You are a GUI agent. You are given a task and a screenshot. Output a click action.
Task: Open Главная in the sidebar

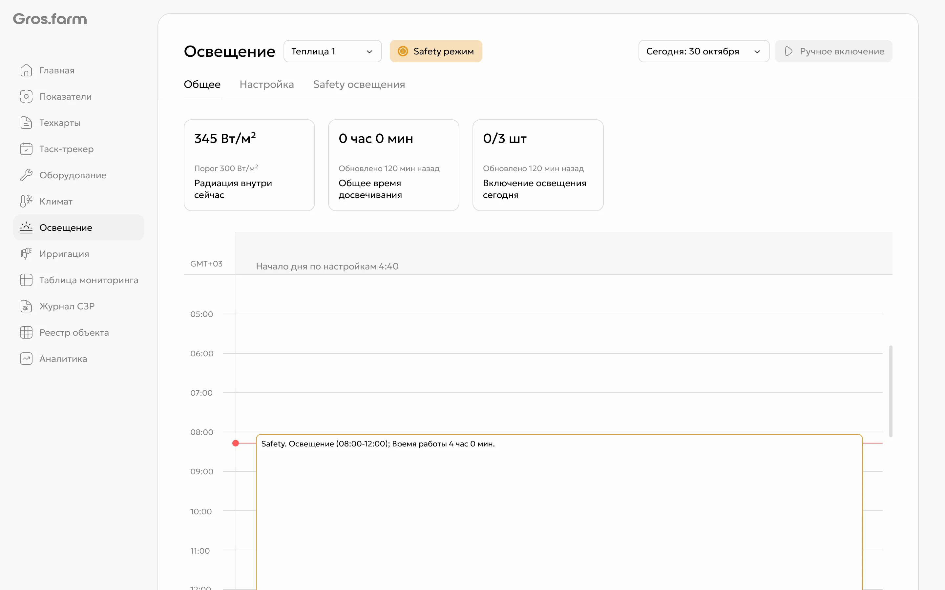click(x=79, y=70)
